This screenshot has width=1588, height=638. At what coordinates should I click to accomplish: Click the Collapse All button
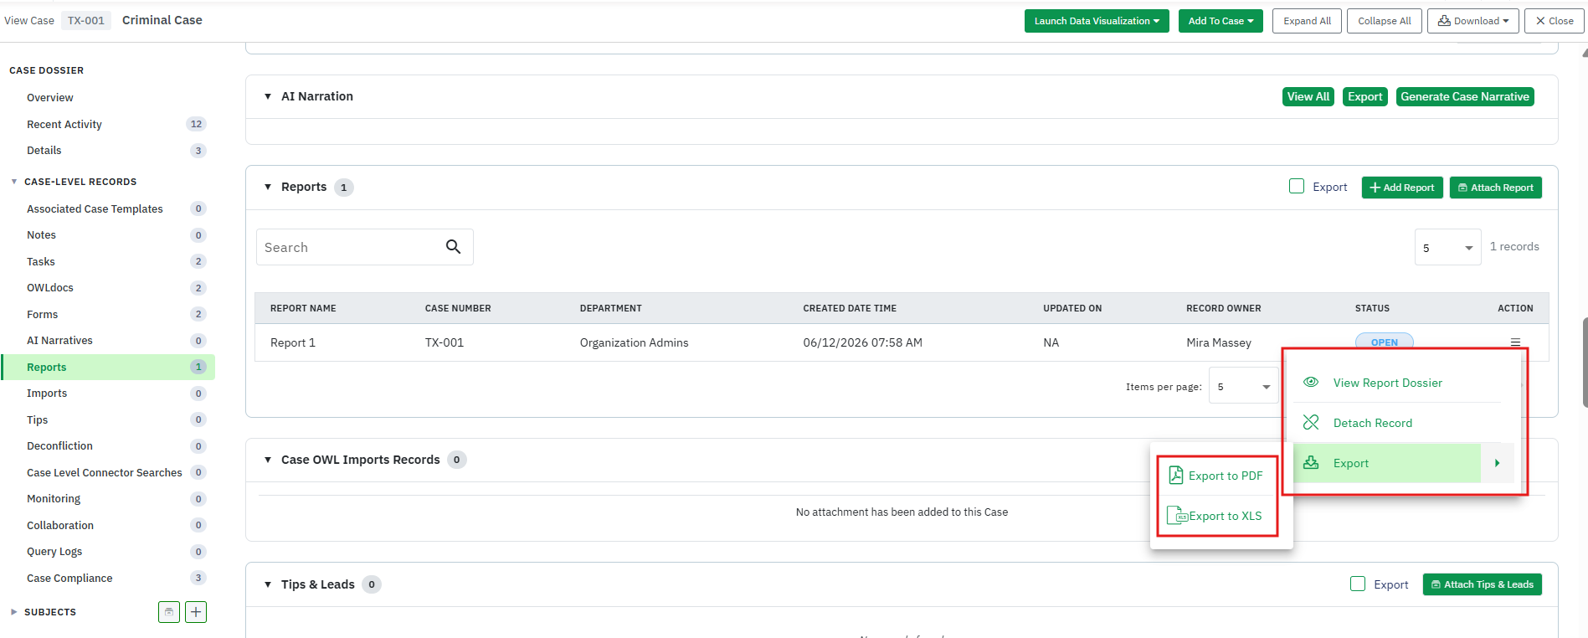coord(1385,21)
